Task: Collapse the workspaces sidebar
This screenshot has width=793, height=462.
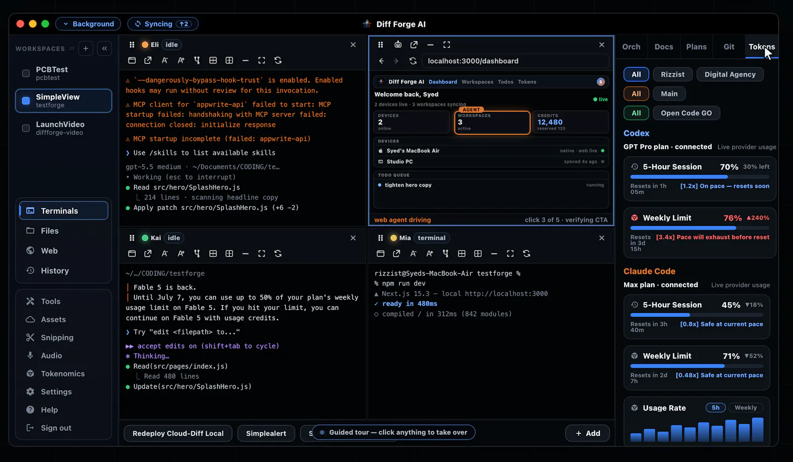Action: pos(105,49)
